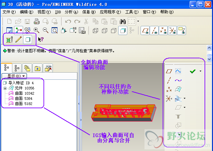The image size is (213, 151).
Task: Click the surface patch repair icon
Action: point(178,89)
